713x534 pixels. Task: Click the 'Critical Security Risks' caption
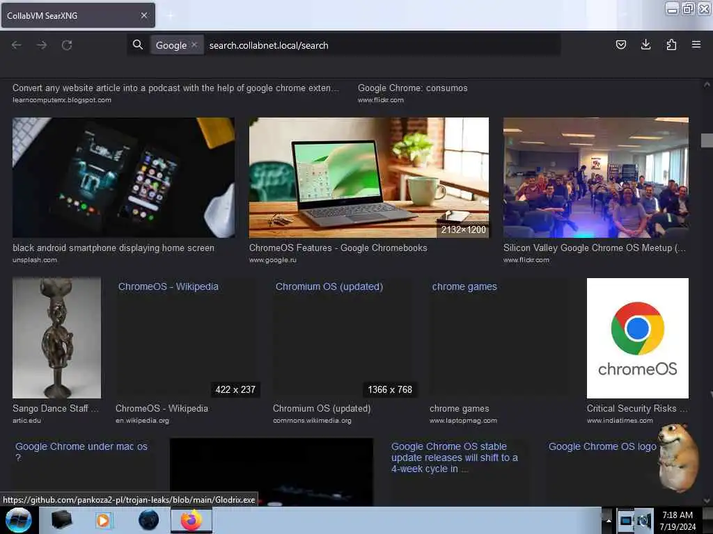coord(636,408)
